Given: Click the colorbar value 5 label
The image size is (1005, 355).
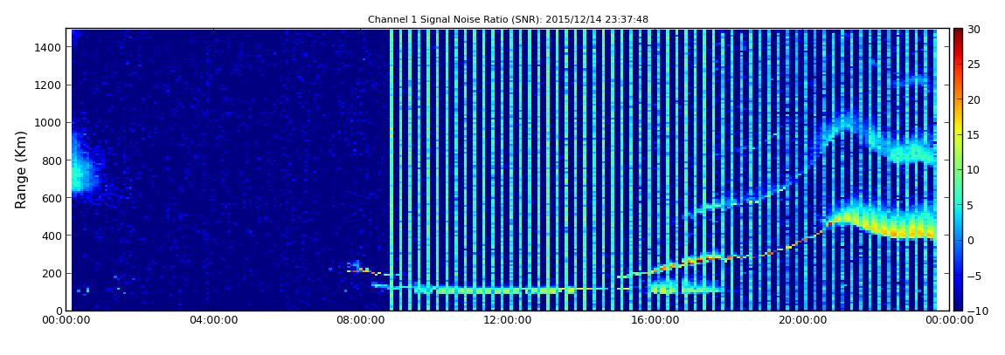Looking at the screenshot, I should point(971,205).
